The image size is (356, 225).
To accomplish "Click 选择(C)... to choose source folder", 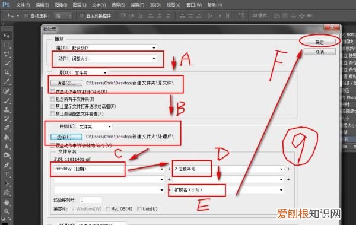I will coord(66,83).
